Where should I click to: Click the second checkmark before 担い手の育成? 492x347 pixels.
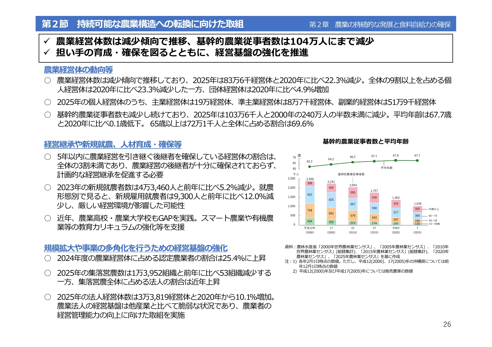47,52
